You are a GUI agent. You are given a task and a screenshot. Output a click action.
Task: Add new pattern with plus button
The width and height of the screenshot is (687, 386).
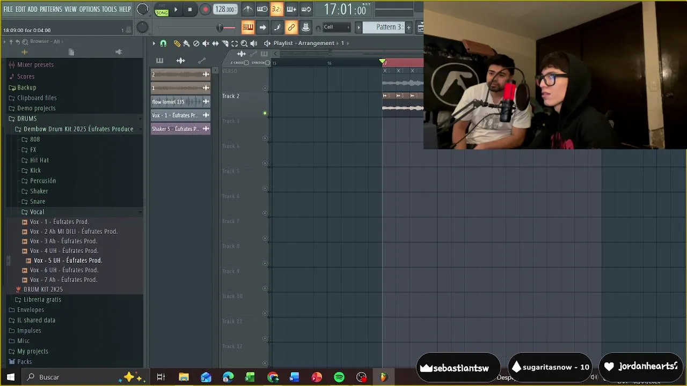click(x=408, y=27)
